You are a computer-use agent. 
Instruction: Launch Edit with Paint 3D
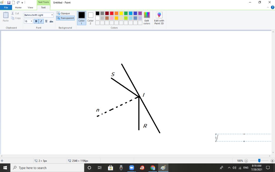click(x=159, y=18)
